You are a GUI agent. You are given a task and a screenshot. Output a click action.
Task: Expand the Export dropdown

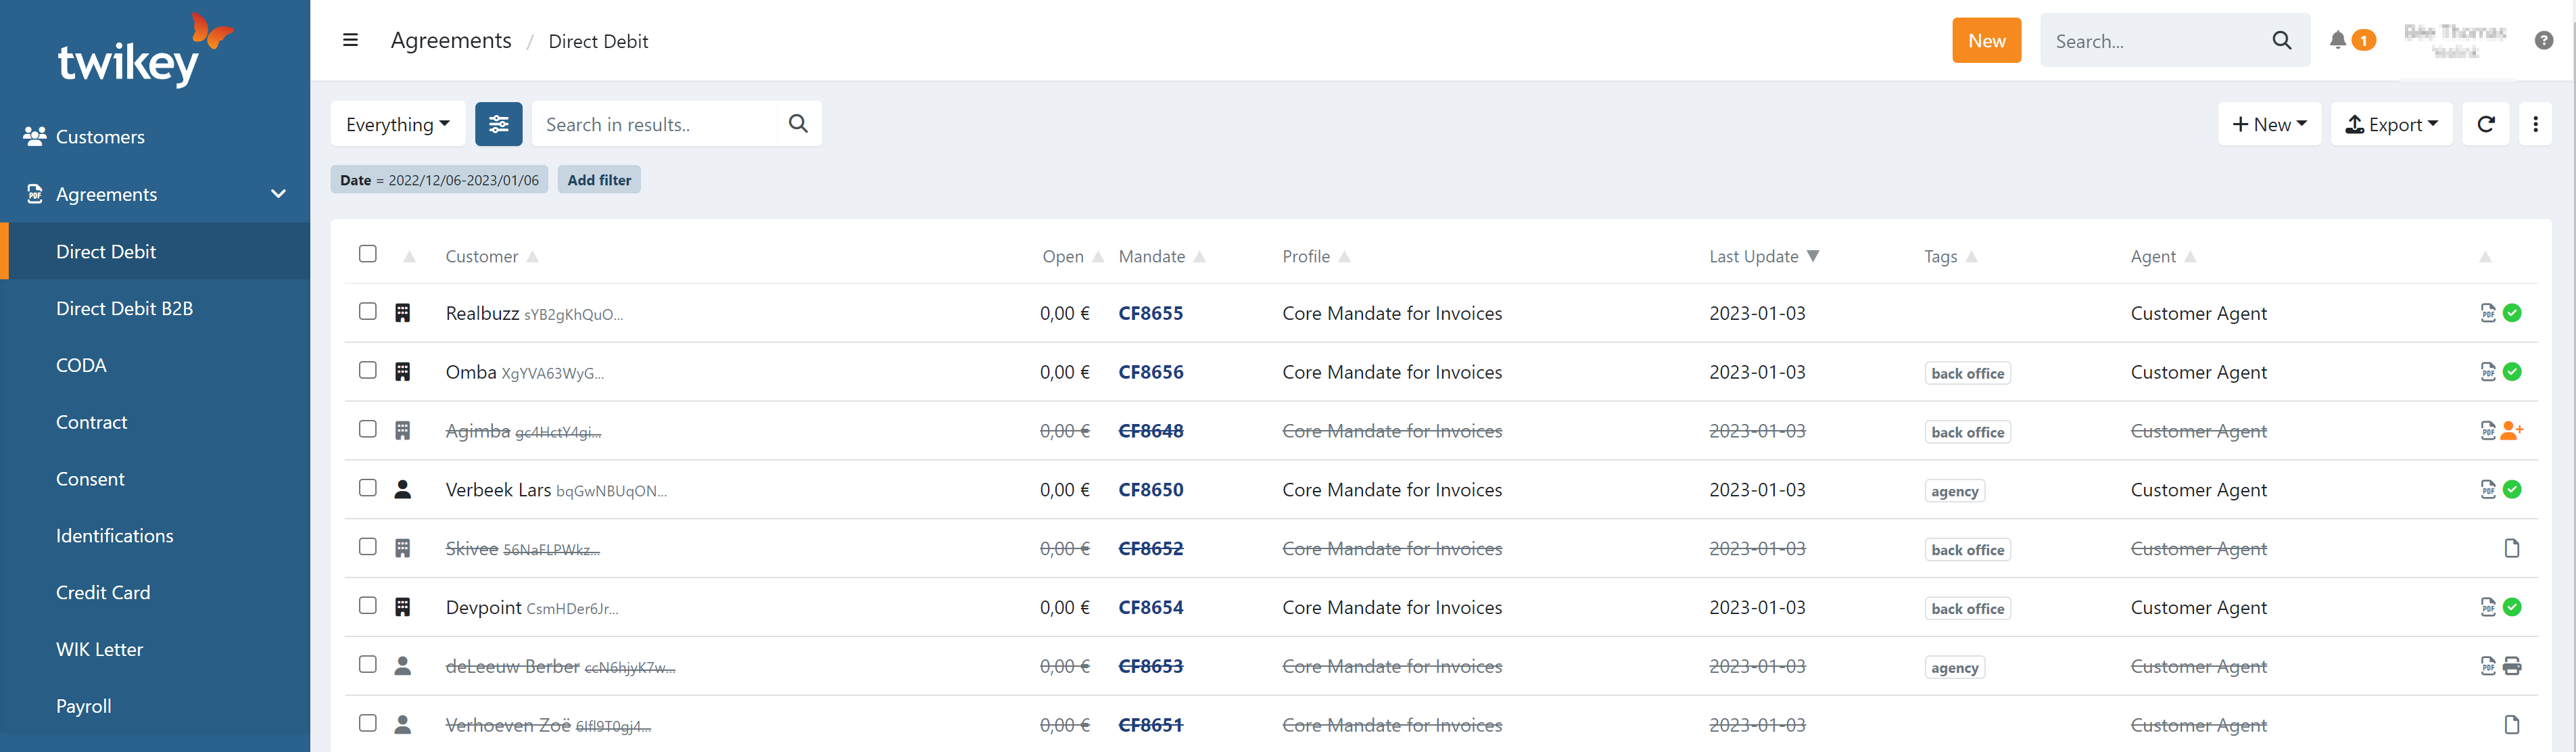coord(2391,124)
